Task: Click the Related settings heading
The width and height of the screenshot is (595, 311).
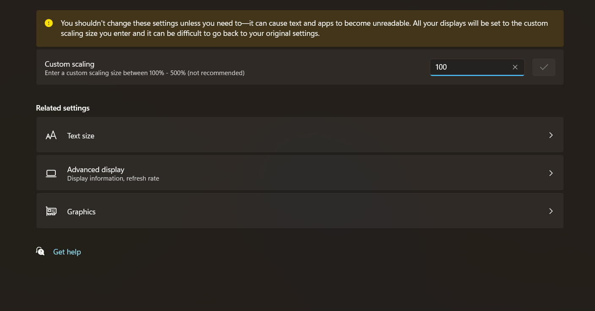Action: tap(63, 108)
